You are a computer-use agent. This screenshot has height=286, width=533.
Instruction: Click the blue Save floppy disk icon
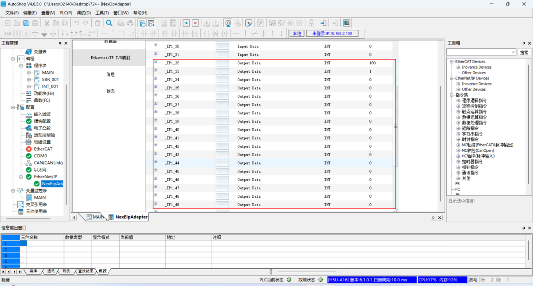26,23
